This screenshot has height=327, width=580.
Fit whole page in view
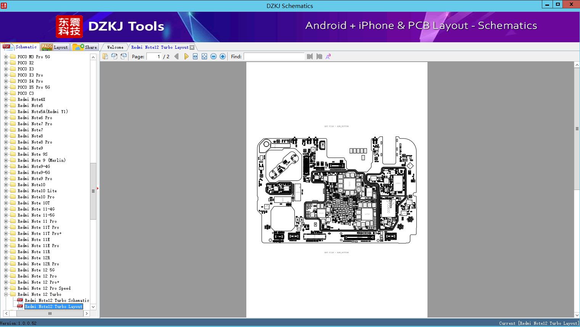pos(204,56)
